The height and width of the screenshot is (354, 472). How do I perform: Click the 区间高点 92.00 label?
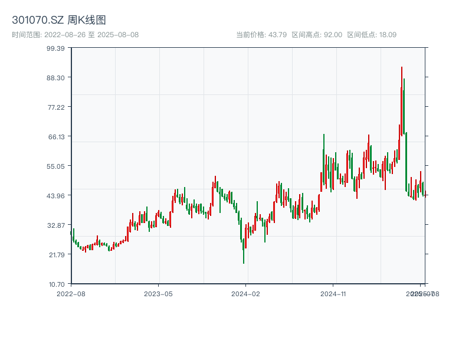click(317, 35)
